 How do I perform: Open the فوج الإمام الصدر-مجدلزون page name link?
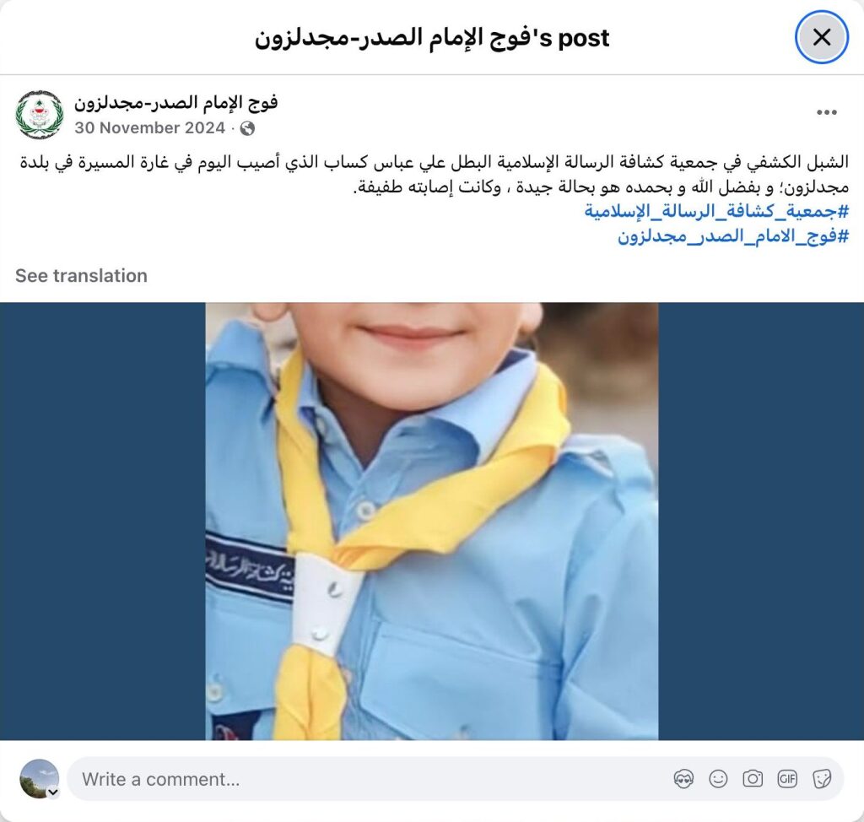175,103
